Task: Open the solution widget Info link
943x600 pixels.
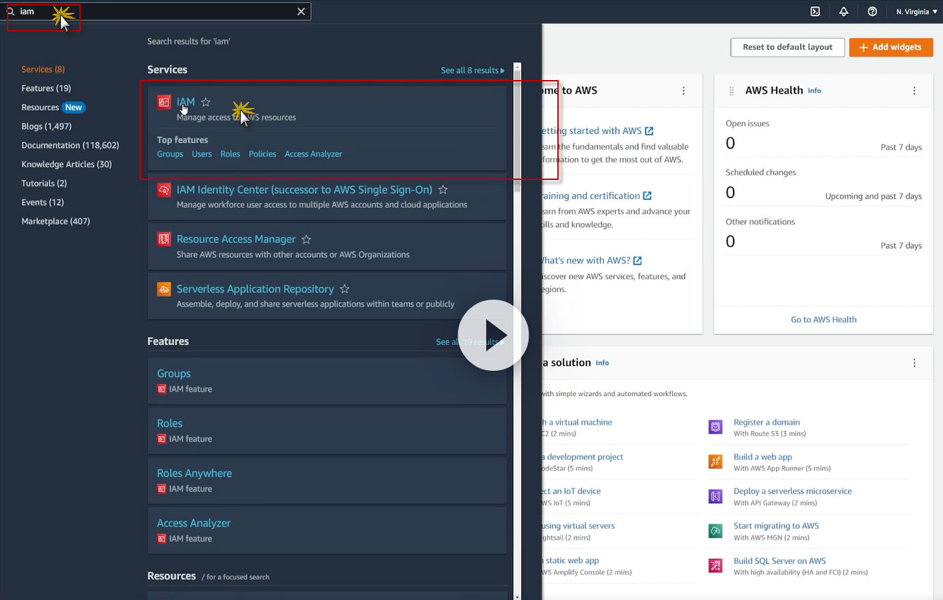Action: pos(602,363)
